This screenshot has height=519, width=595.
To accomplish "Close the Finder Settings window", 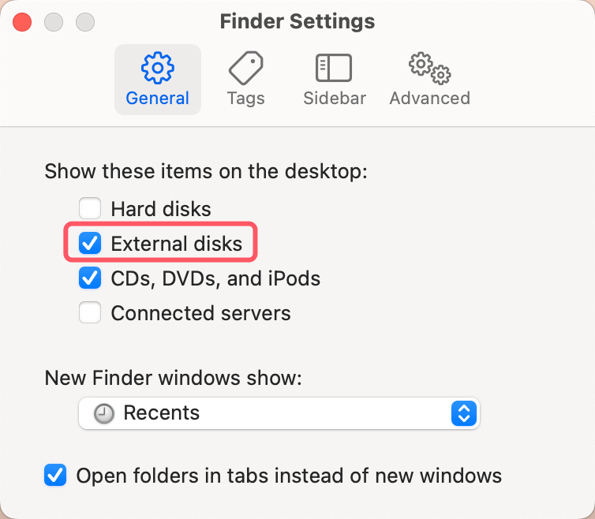I will 22,21.
